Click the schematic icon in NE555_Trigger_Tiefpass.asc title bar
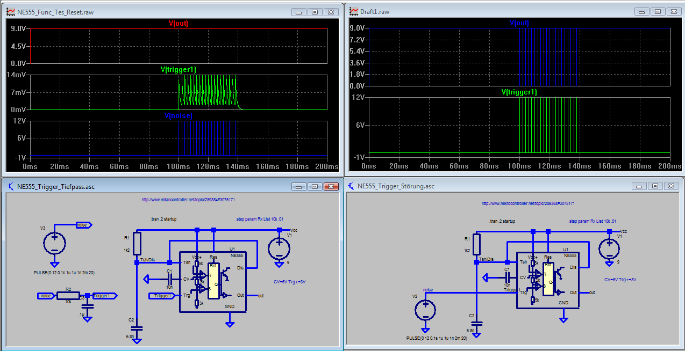 pos(10,186)
